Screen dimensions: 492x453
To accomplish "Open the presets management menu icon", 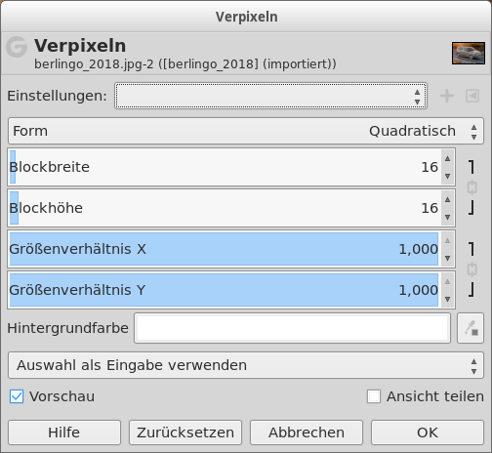I will click(472, 96).
